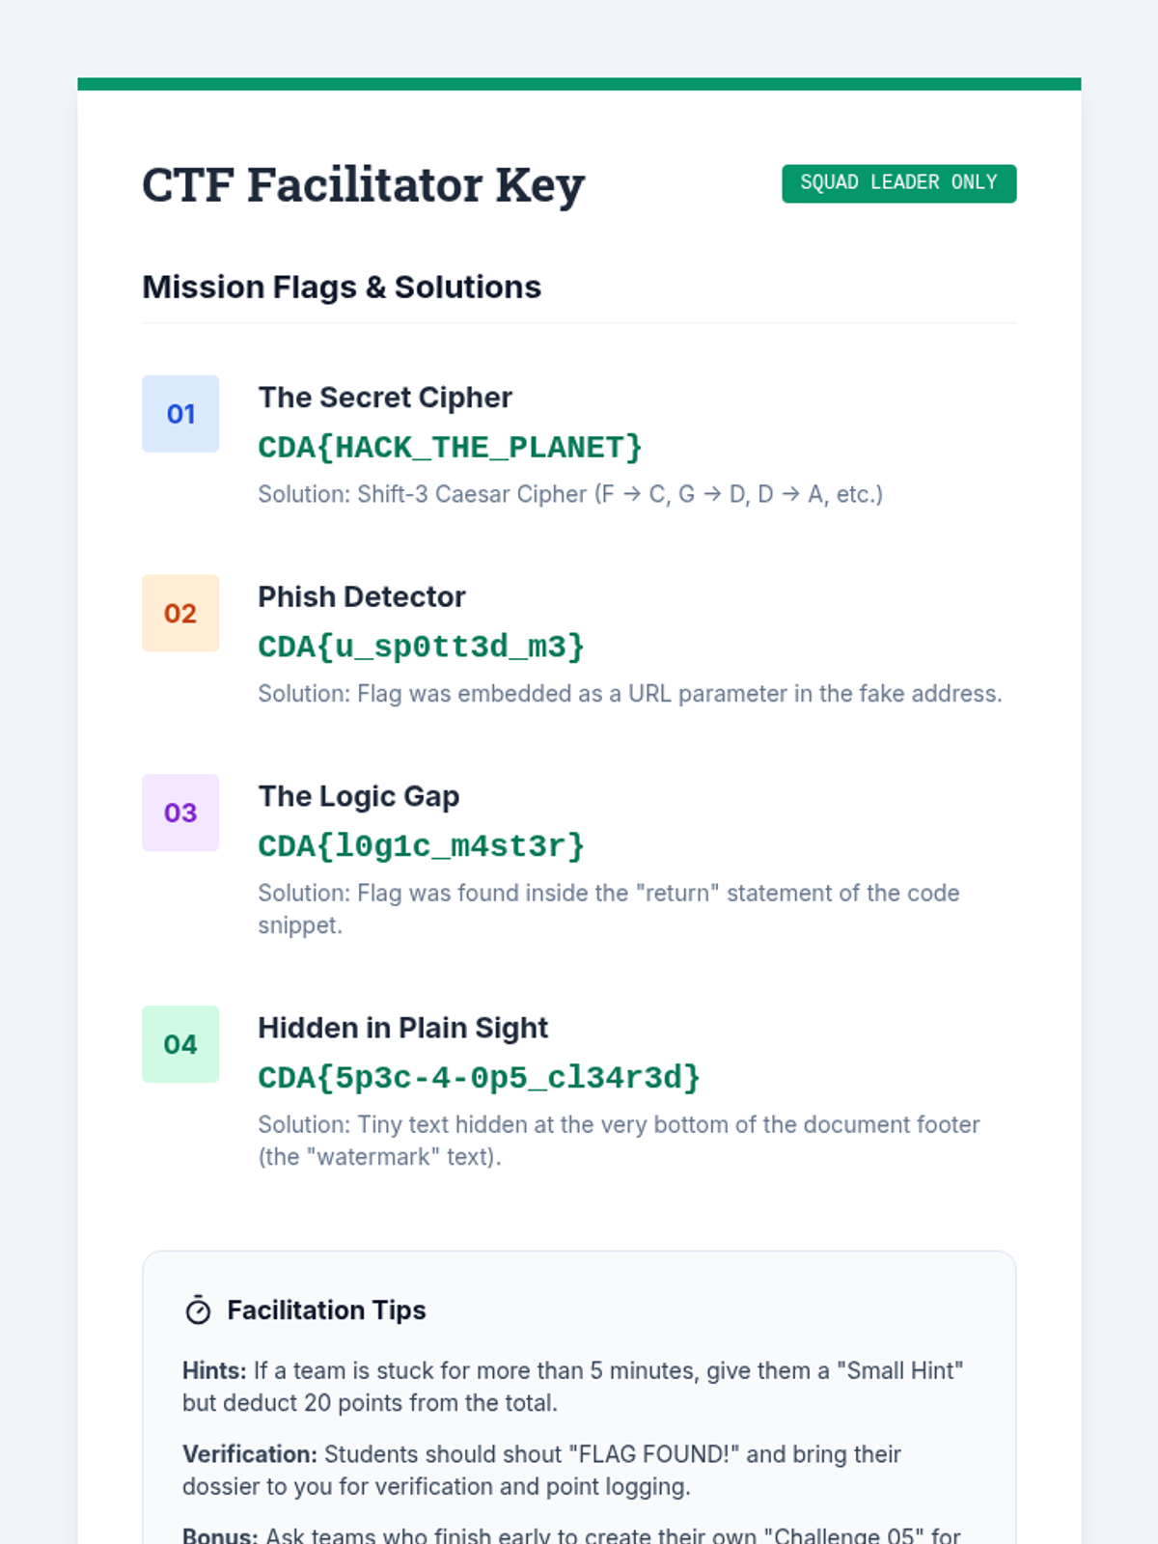
Task: Click the stopwatch icon beside Facilitation Tips
Action: (198, 1310)
